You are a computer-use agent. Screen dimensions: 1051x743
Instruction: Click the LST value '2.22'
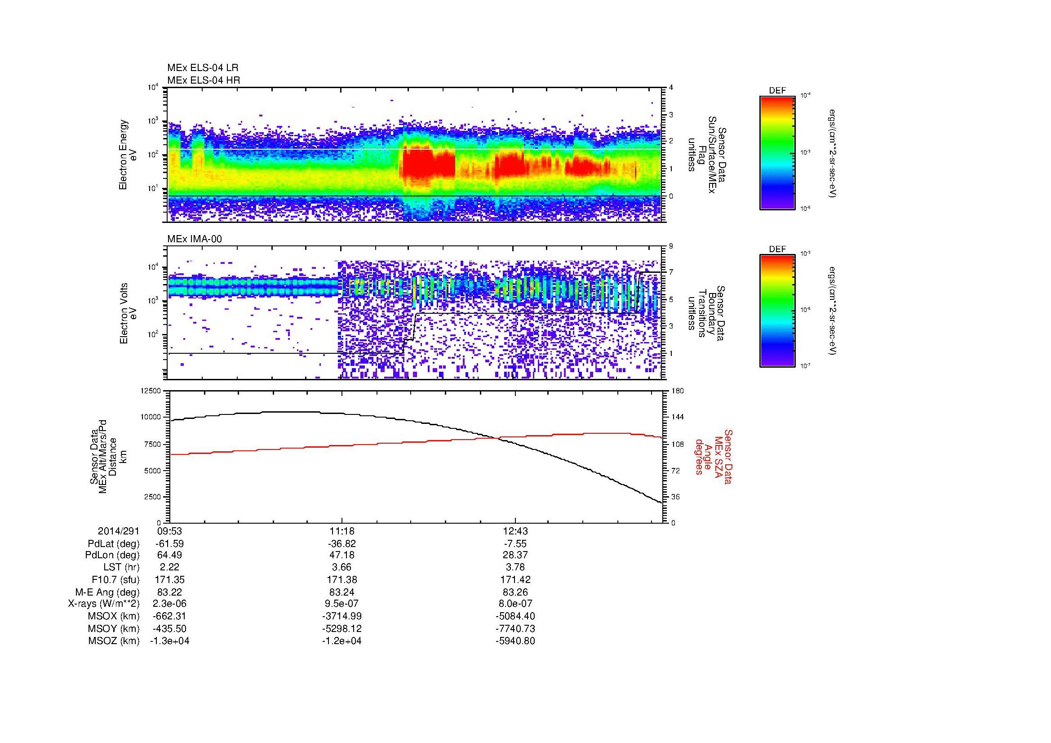[x=169, y=568]
